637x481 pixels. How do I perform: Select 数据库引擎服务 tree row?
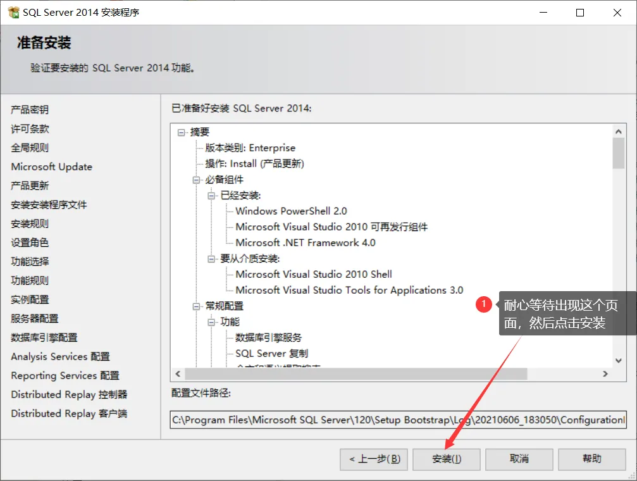[x=269, y=338]
